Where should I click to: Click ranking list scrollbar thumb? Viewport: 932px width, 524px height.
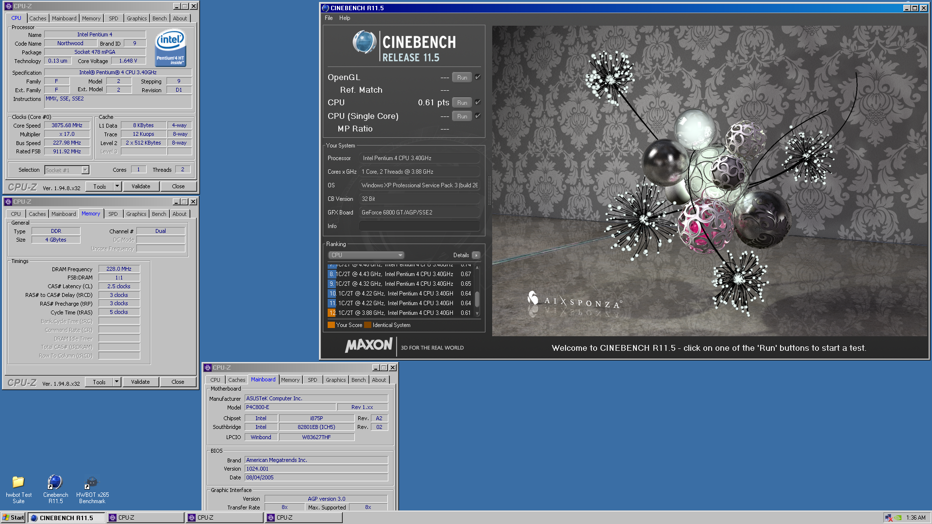click(x=477, y=299)
